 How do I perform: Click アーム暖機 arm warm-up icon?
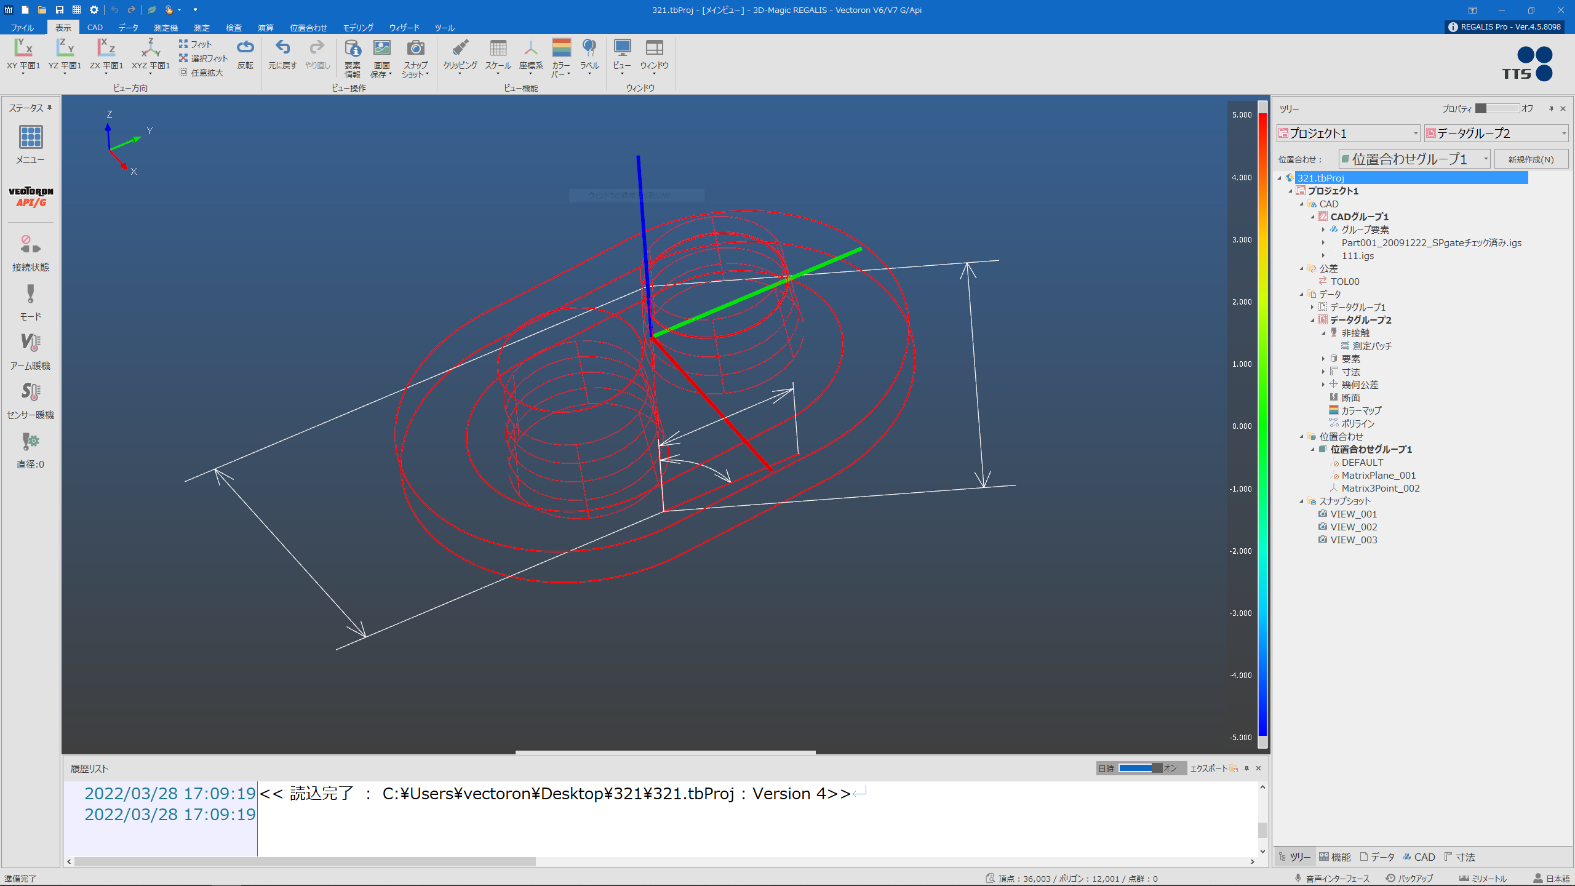coord(31,352)
